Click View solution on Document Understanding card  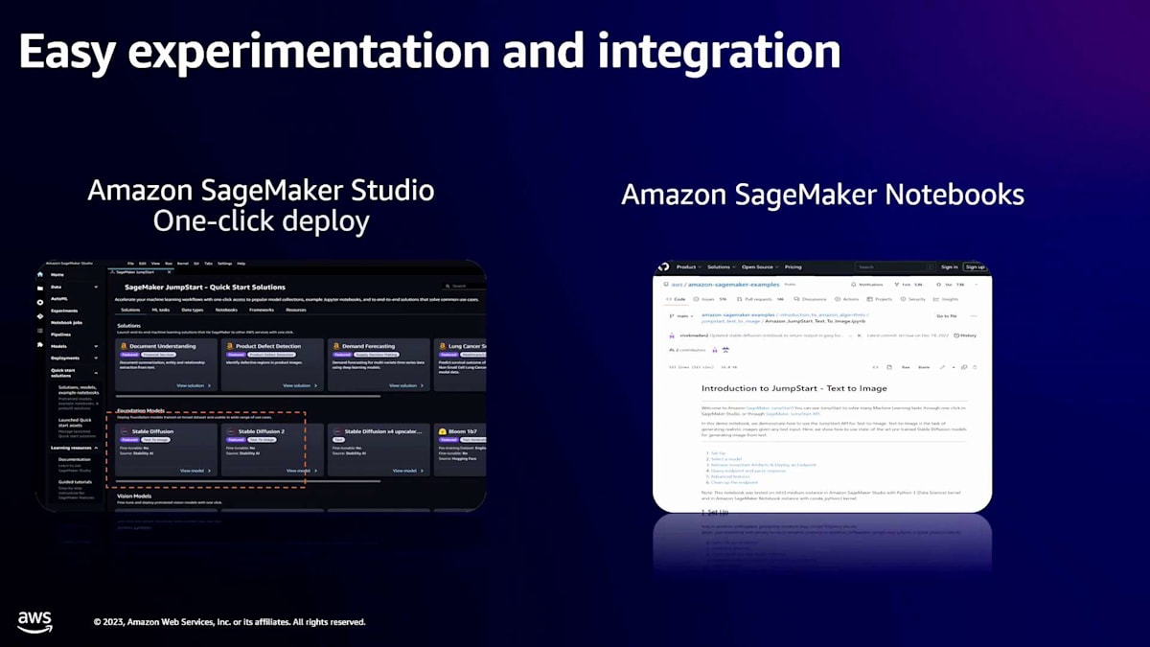point(194,385)
